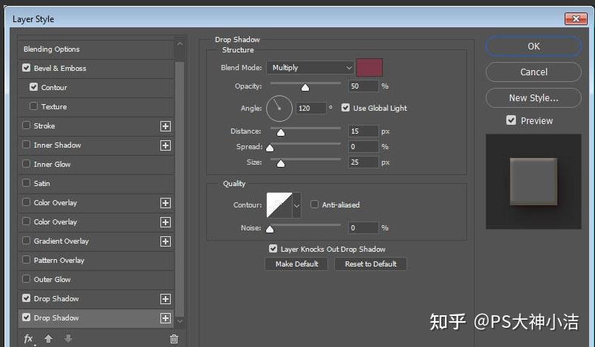Click the Cancel button
Viewport: 595px width, 347px height.
[x=534, y=72]
